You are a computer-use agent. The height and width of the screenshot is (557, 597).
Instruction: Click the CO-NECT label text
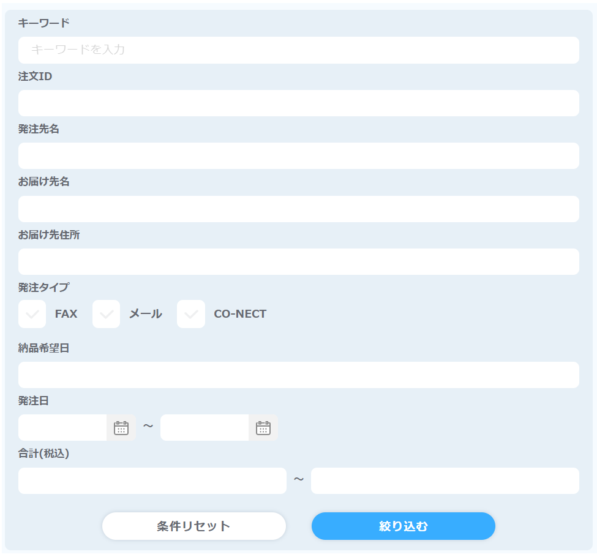pos(240,314)
